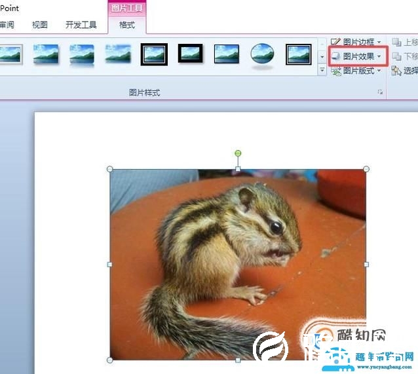Apply the drop shadow rectangle picture style
418x374 pixels.
click(x=46, y=54)
